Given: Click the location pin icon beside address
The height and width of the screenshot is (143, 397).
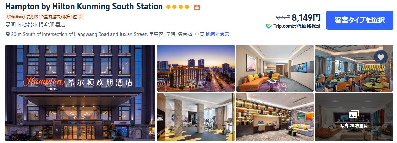Looking at the screenshot, I should pyautogui.click(x=8, y=34).
